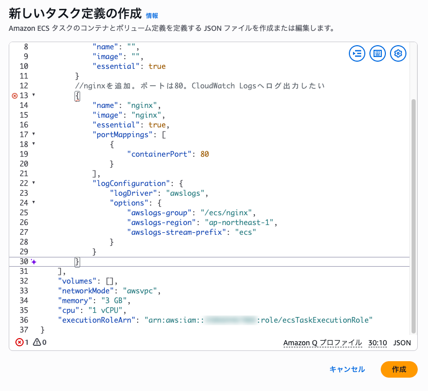This screenshot has width=428, height=391.
Task: Click true value on line 10
Action: tap(157, 66)
